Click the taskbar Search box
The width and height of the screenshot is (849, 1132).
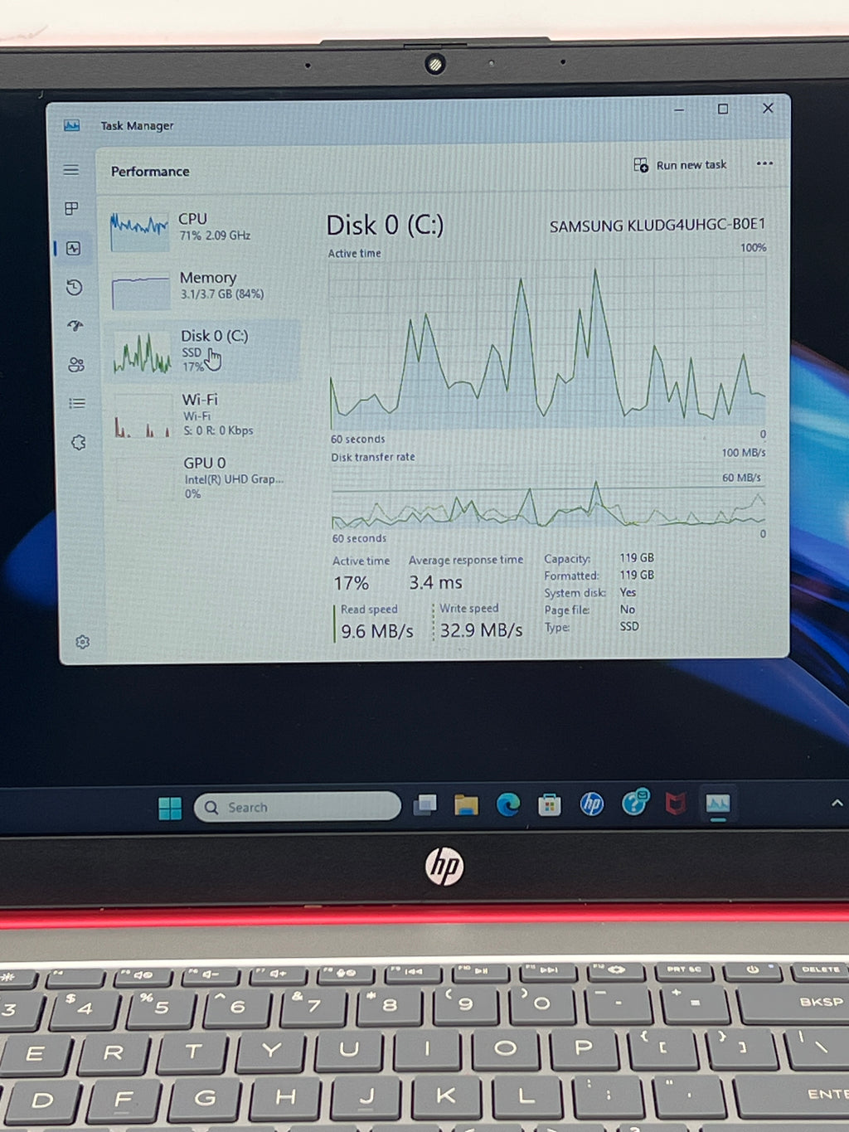tap(297, 807)
